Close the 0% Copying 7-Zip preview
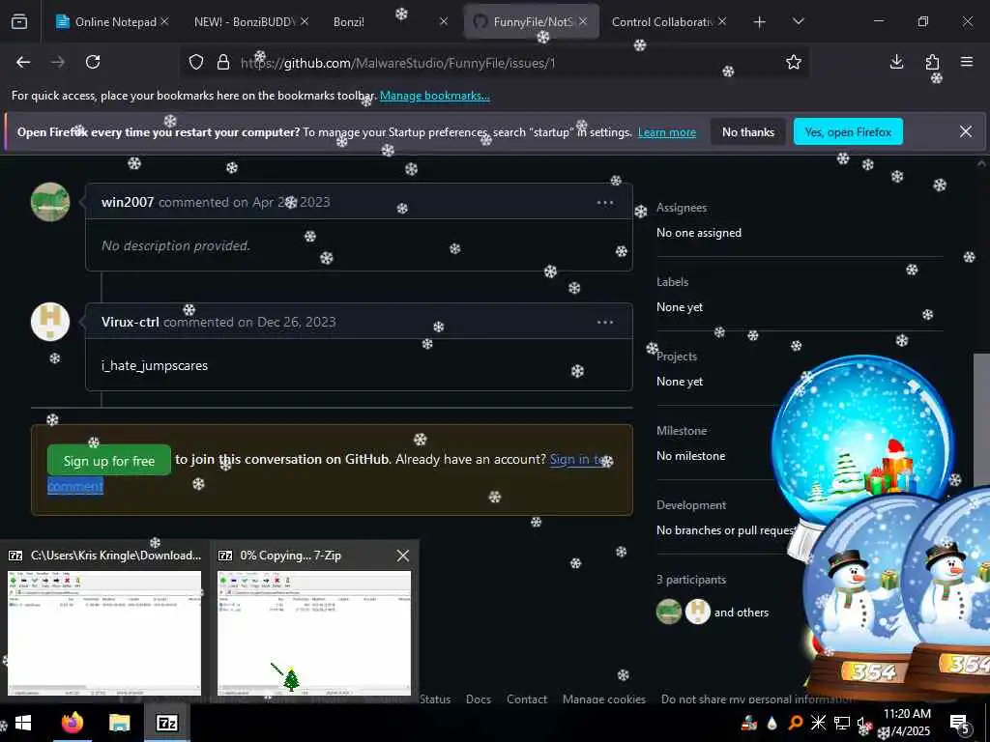990x742 pixels. [x=403, y=556]
